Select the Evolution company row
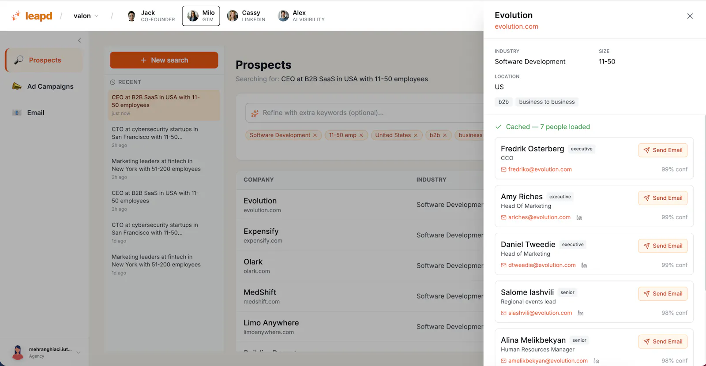 [x=360, y=205]
